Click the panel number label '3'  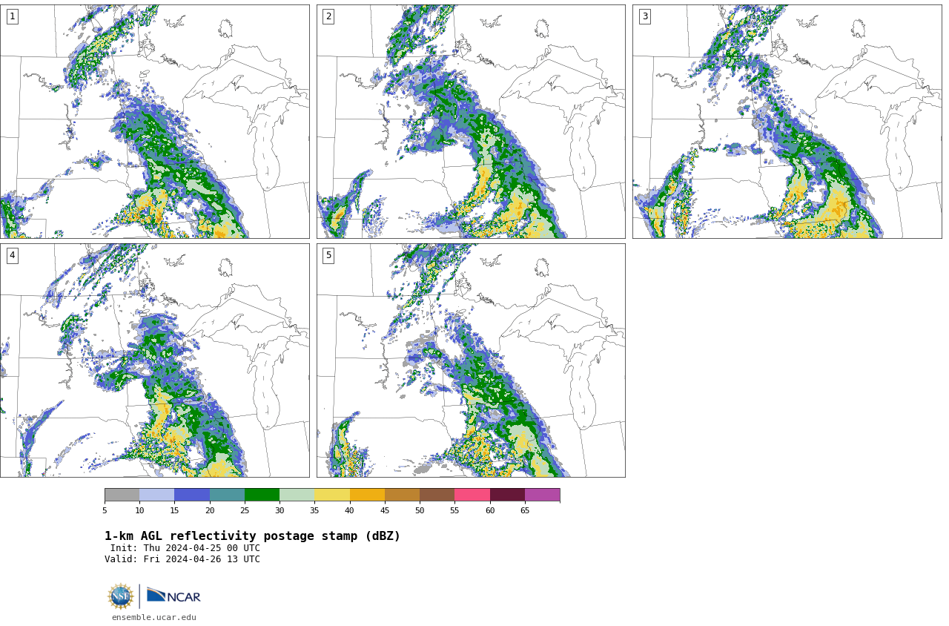point(644,16)
